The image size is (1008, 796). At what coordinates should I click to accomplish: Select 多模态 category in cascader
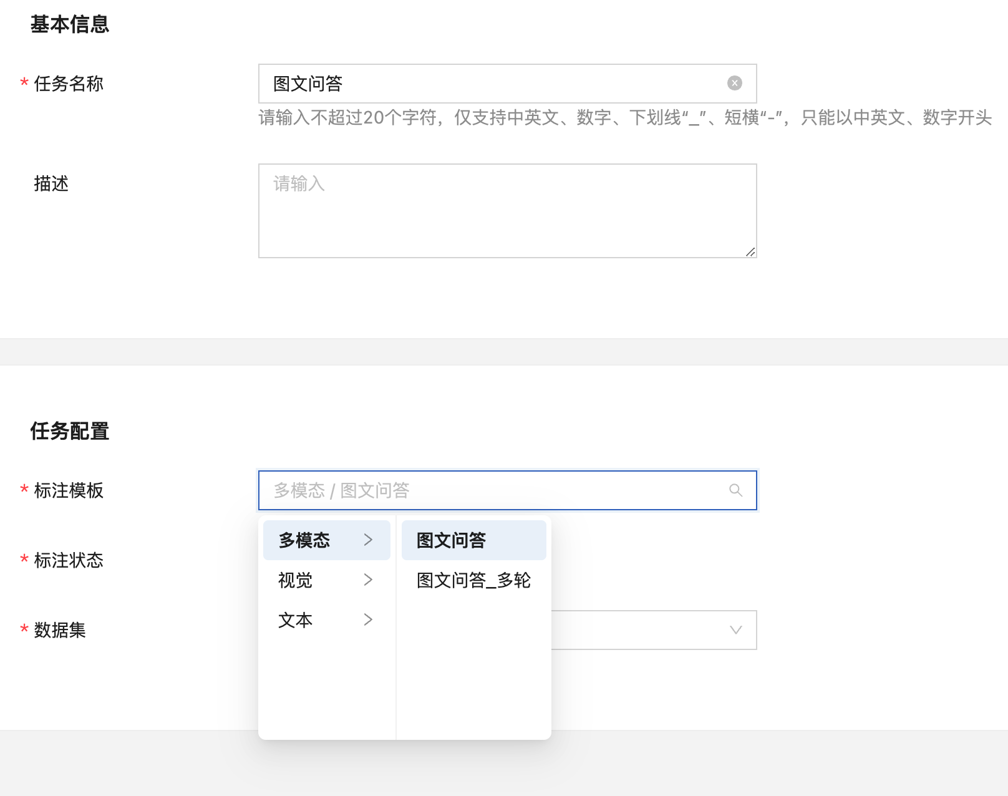tap(327, 540)
